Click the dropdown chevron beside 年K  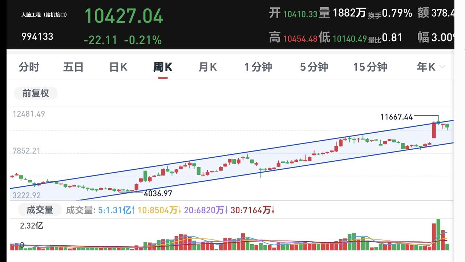[x=442, y=67]
